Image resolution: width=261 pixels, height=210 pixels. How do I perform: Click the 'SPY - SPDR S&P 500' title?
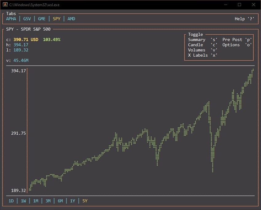(28, 29)
